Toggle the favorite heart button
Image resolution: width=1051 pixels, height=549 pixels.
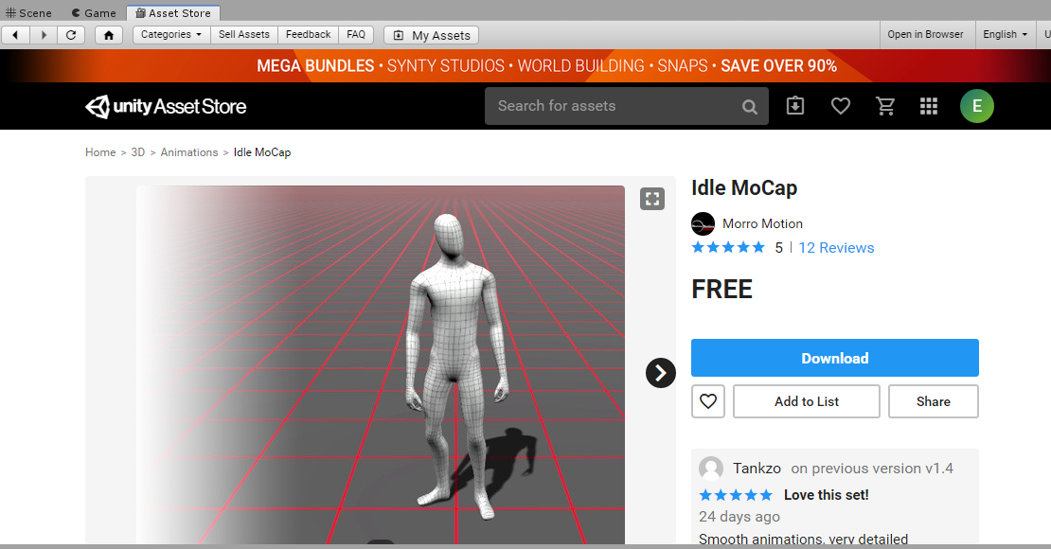(x=708, y=401)
